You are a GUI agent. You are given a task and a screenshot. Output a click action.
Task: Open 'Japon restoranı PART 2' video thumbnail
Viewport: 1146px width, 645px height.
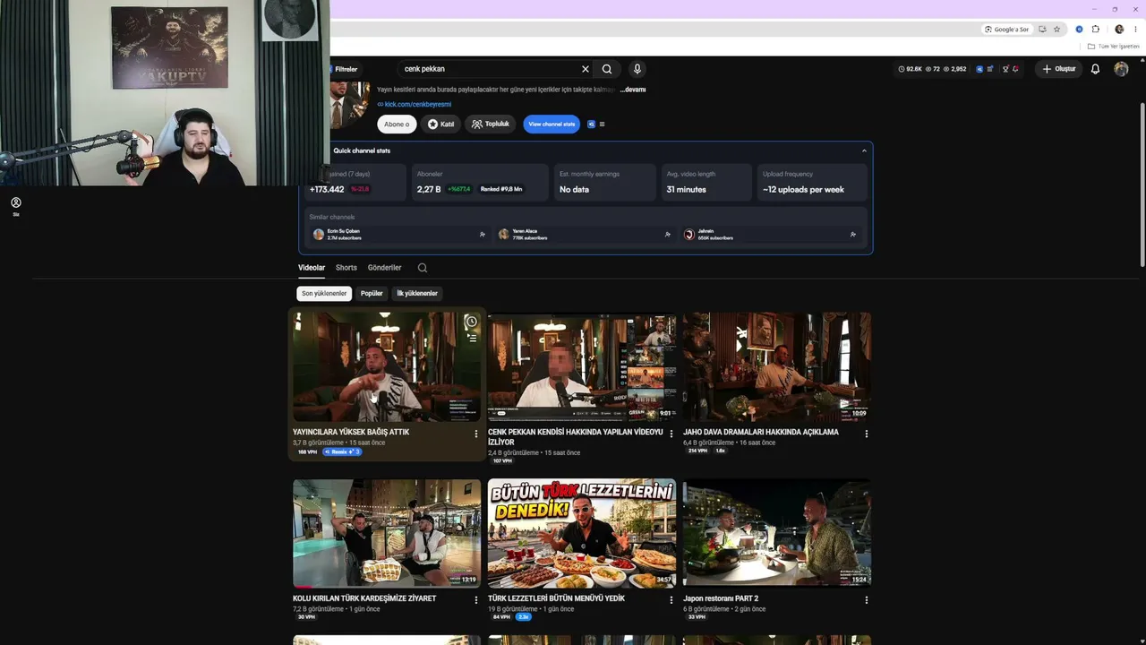pos(777,533)
